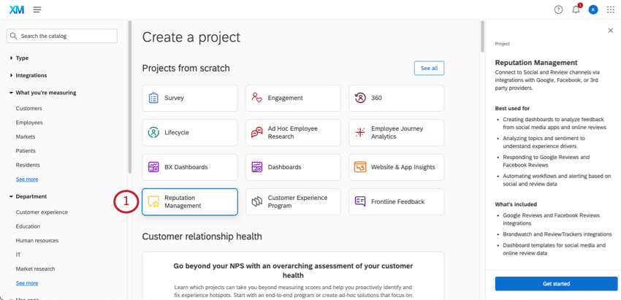Open the notifications bell

pos(576,9)
